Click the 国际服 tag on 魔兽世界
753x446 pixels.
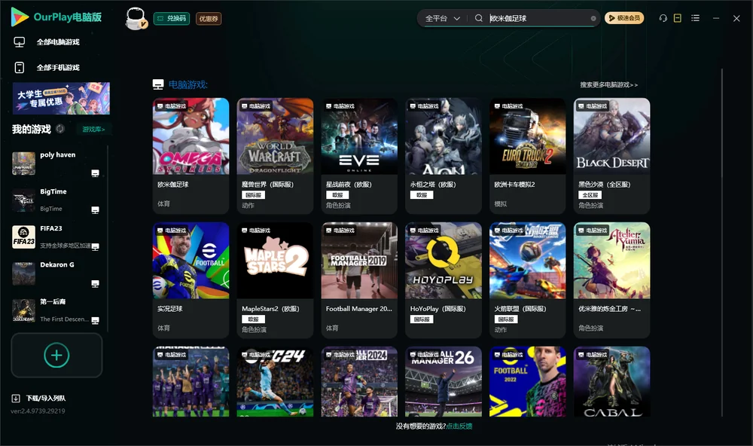(253, 194)
